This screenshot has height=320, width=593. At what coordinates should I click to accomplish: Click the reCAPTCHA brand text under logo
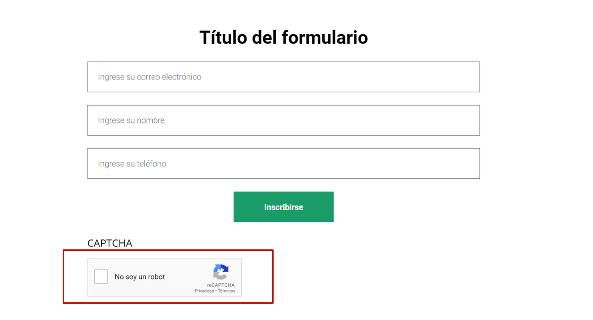coord(221,285)
